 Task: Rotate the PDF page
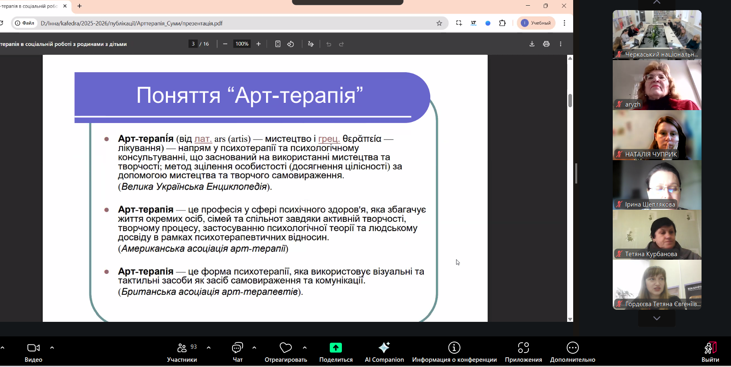(x=291, y=44)
